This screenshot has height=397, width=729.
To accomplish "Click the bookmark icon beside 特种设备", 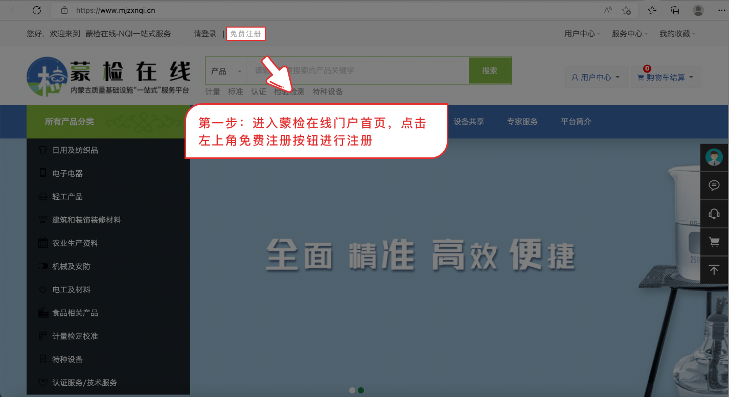I will click(x=43, y=359).
